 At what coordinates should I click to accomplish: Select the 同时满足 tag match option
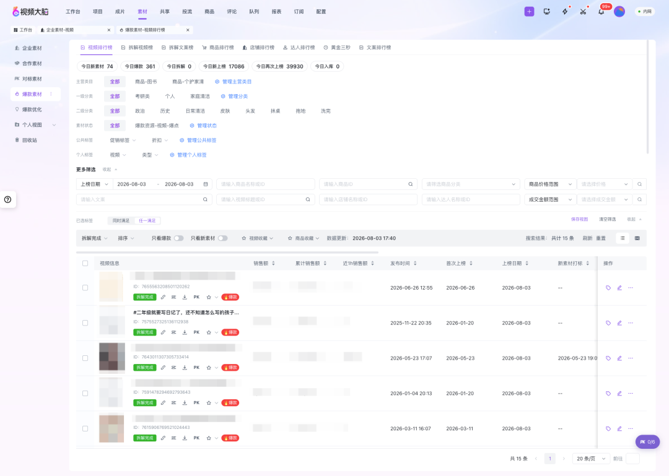[x=121, y=220]
